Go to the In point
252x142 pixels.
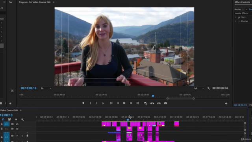coord(111,103)
